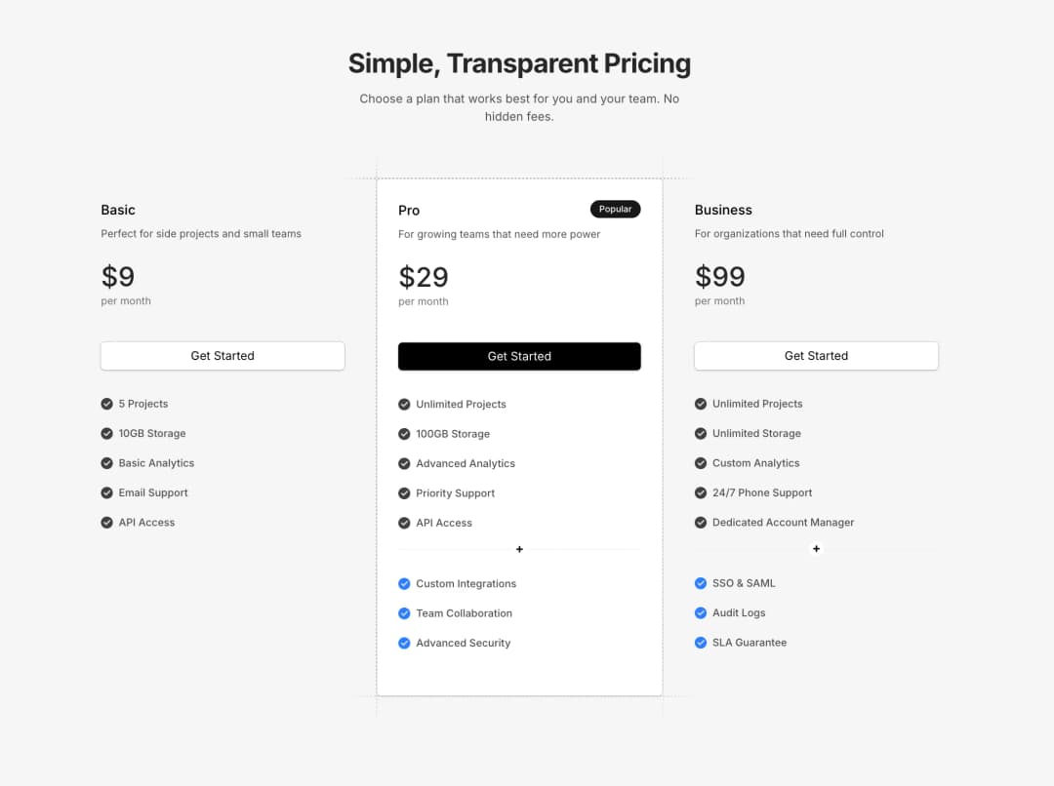This screenshot has height=786, width=1054.
Task: Click Get Started for the Business plan
Action: pos(816,356)
